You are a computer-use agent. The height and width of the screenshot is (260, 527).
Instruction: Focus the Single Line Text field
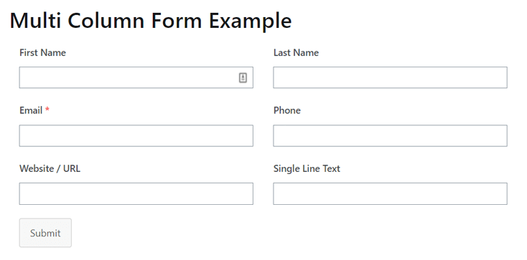tap(390, 193)
